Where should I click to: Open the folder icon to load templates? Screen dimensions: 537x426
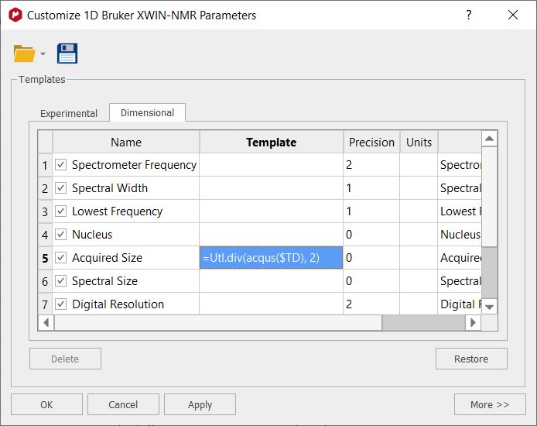(x=24, y=53)
